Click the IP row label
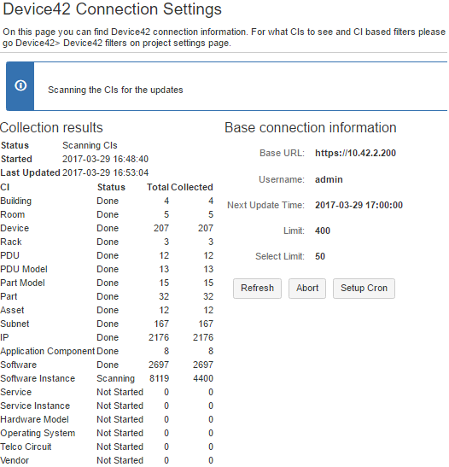 pyautogui.click(x=4, y=338)
